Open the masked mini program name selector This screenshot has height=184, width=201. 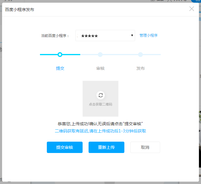click(x=101, y=36)
